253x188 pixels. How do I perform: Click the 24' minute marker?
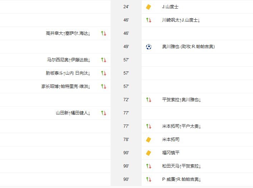(x=126, y=7)
